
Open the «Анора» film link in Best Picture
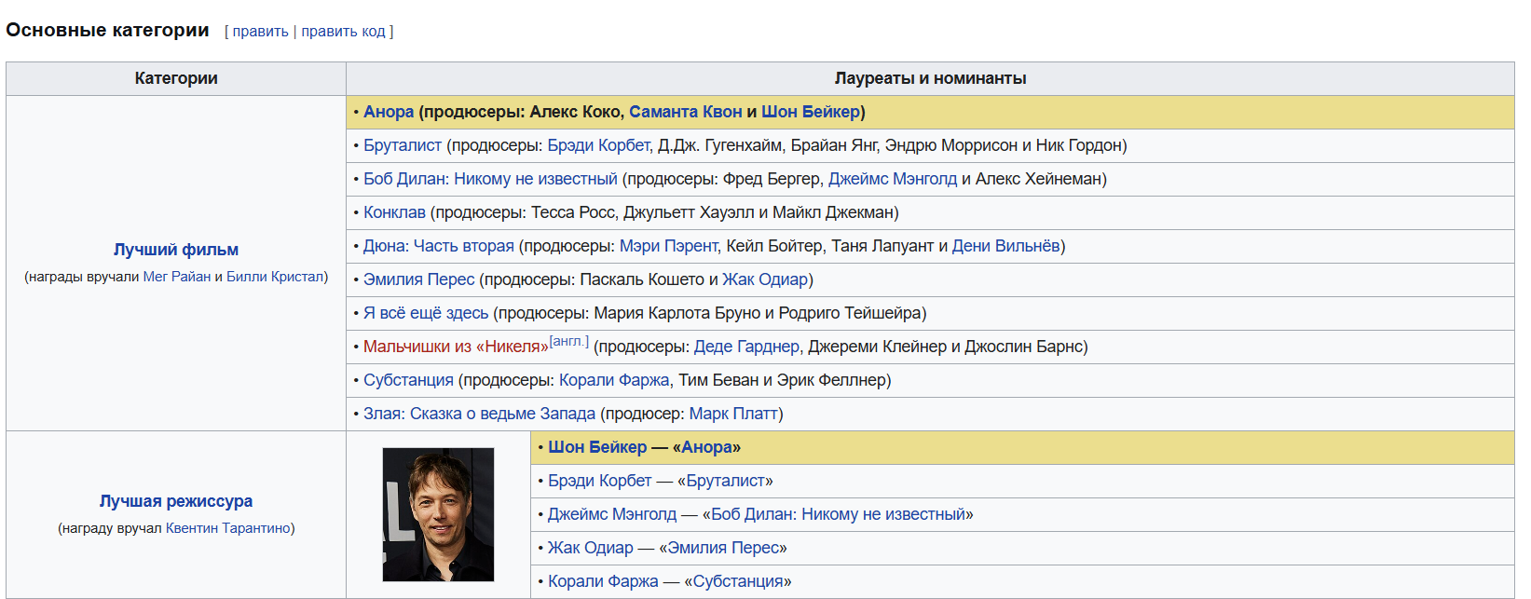click(x=389, y=112)
